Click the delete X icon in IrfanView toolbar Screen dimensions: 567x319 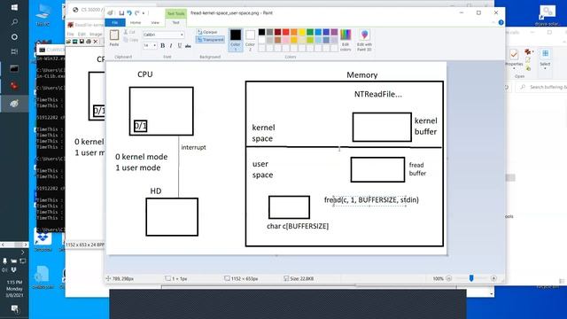96,42
